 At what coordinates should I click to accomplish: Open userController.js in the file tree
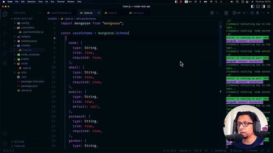(27, 32)
